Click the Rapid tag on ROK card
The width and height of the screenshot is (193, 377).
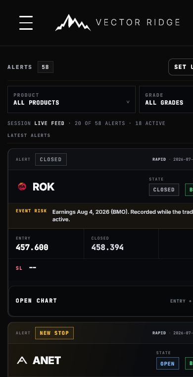click(x=159, y=159)
